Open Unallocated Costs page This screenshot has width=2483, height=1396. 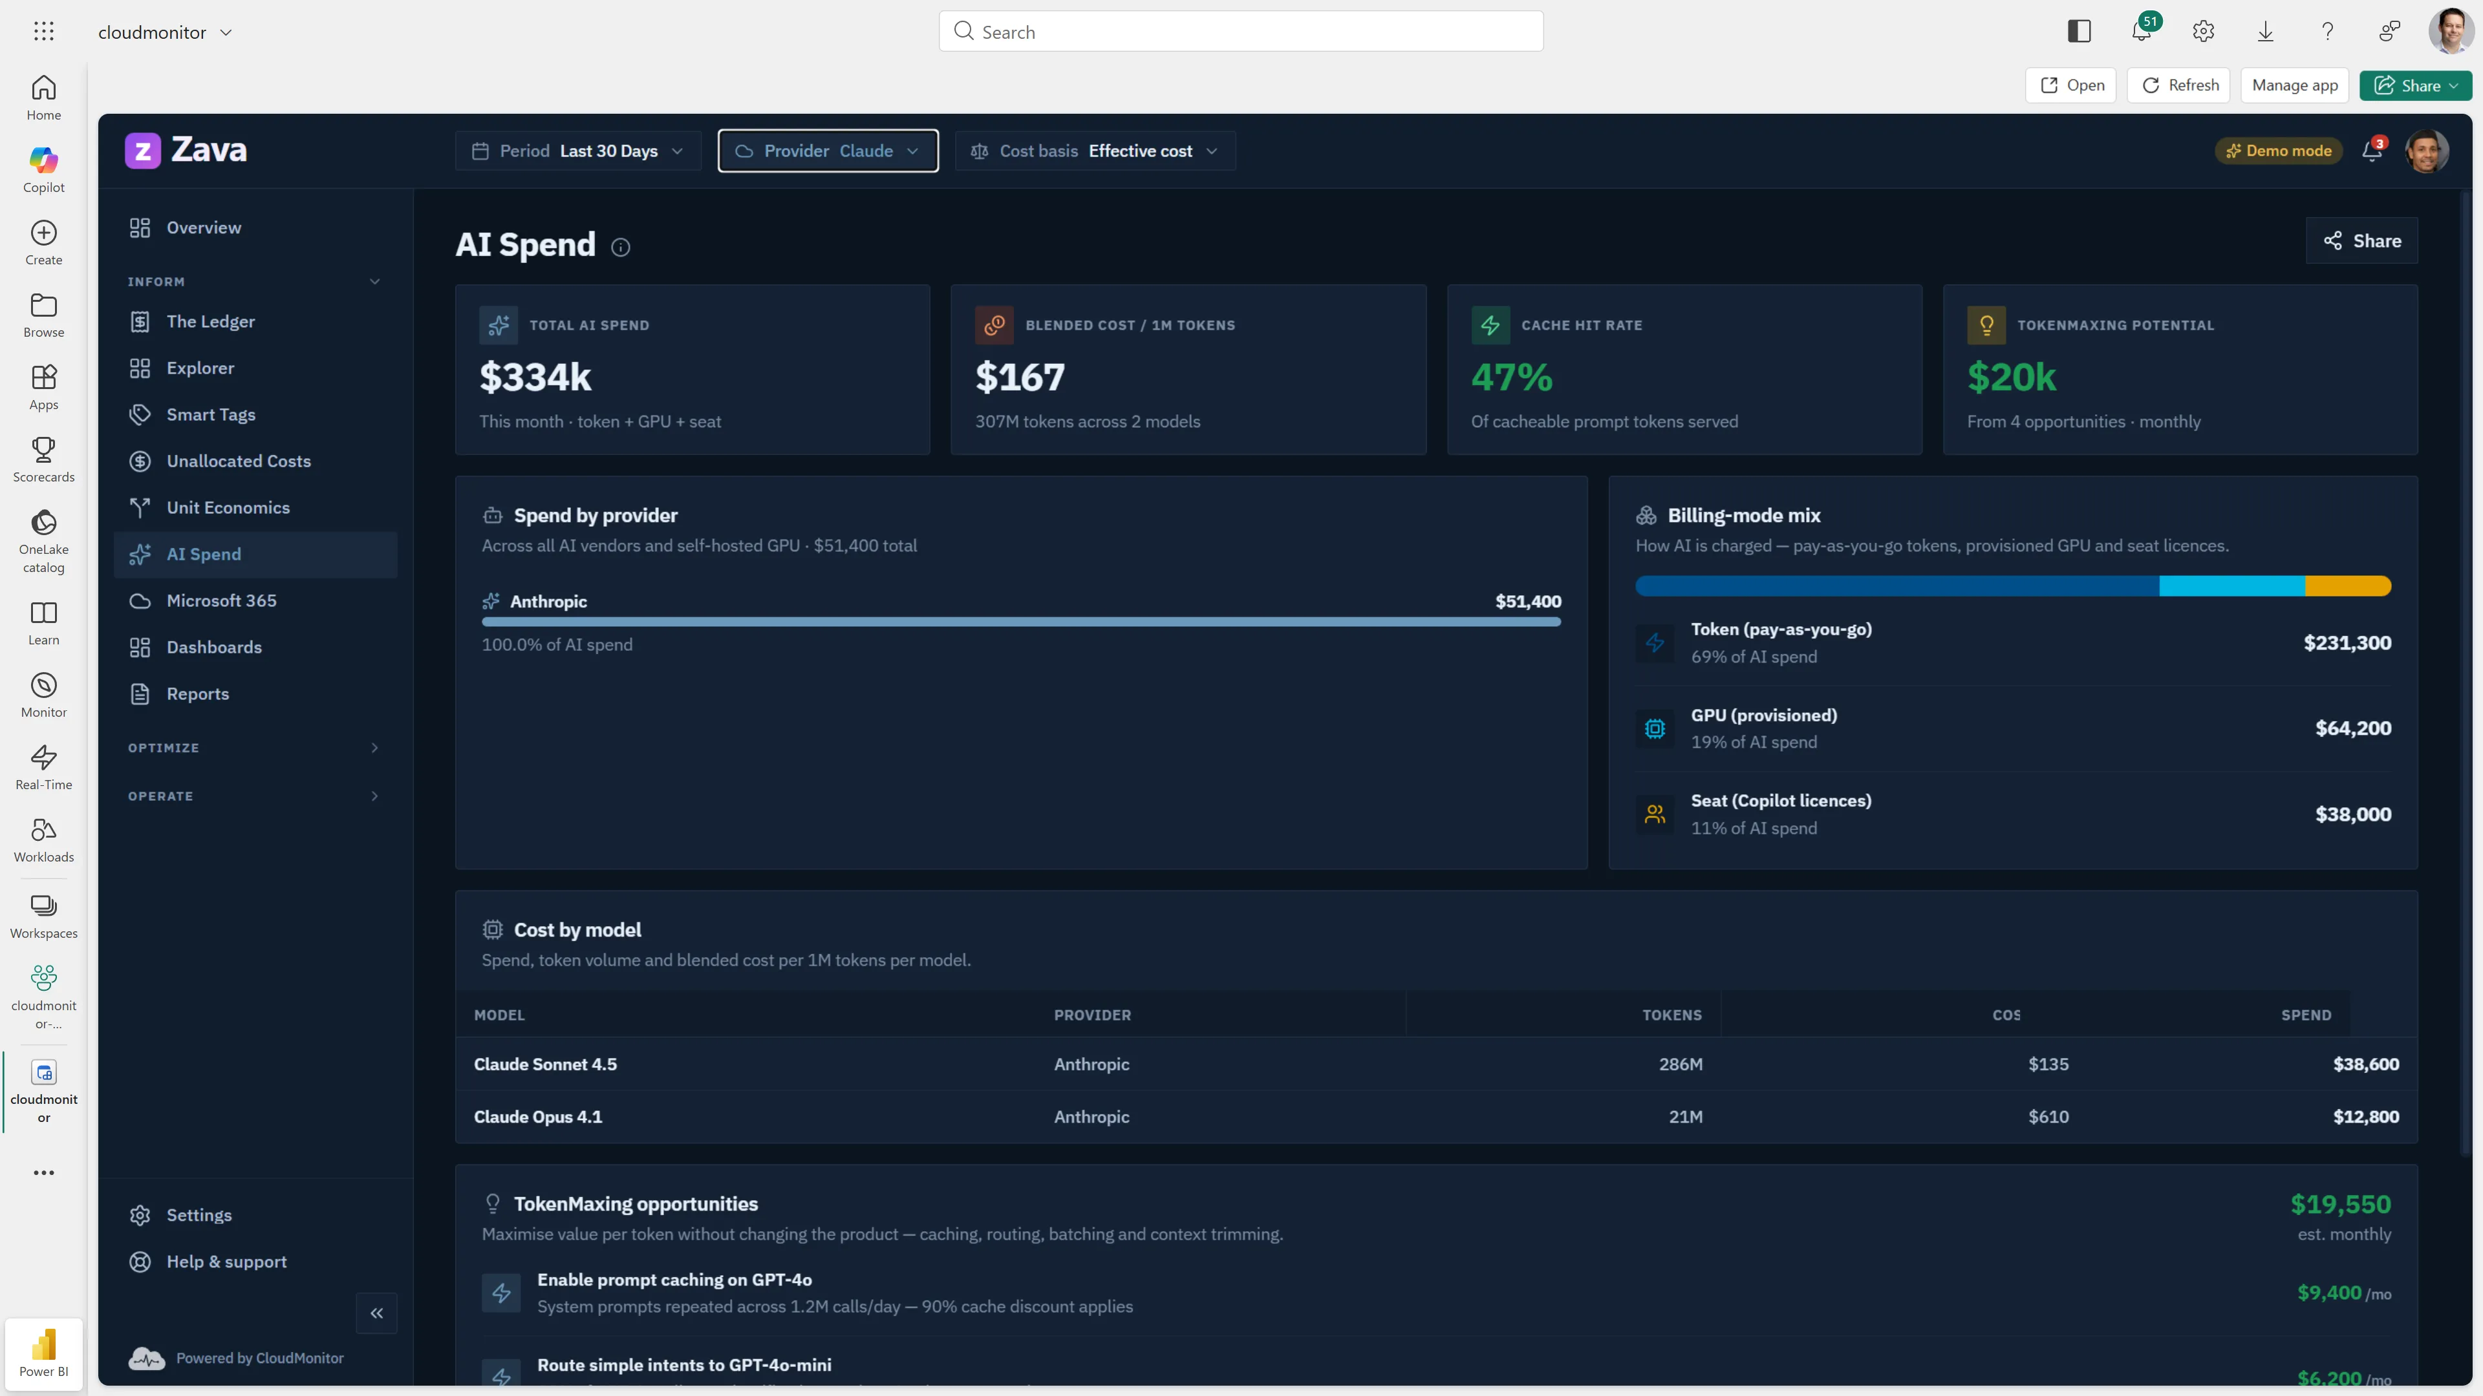(255, 461)
